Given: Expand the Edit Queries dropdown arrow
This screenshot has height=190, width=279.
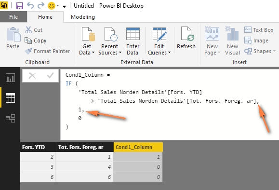Looking at the screenshot, I should (x=169, y=53).
